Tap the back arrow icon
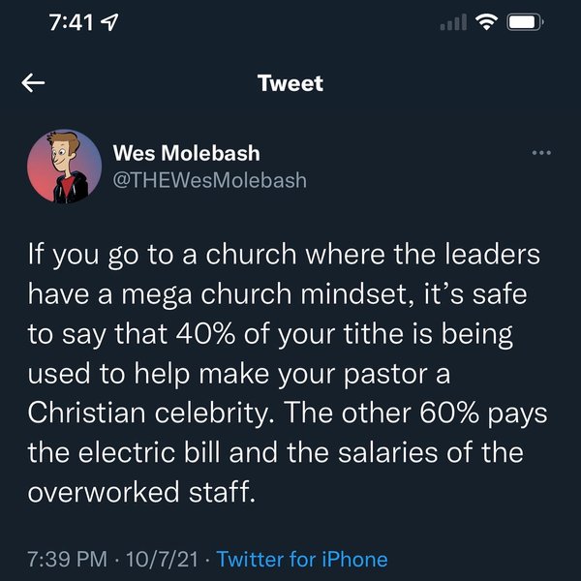Viewport: 581px width, 581px height. click(x=33, y=84)
